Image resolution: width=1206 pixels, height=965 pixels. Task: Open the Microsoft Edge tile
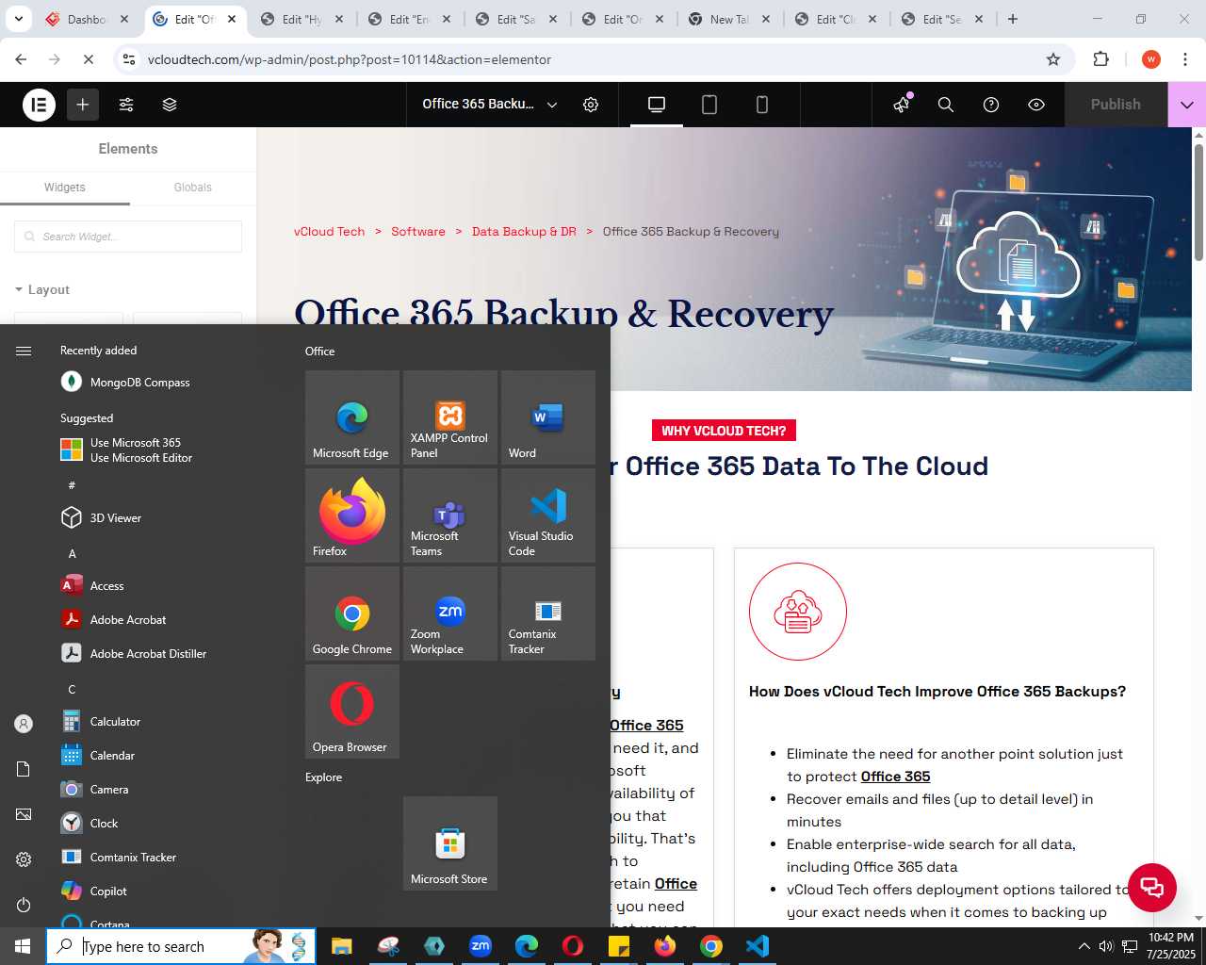352,417
